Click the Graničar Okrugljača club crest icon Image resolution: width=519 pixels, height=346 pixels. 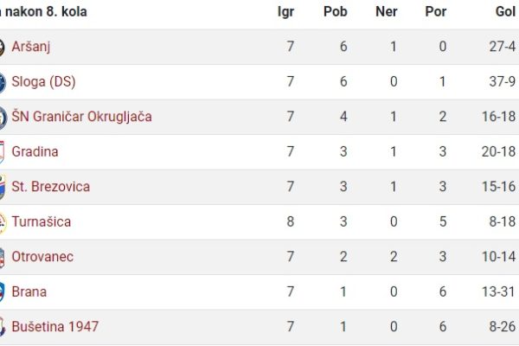3,118
